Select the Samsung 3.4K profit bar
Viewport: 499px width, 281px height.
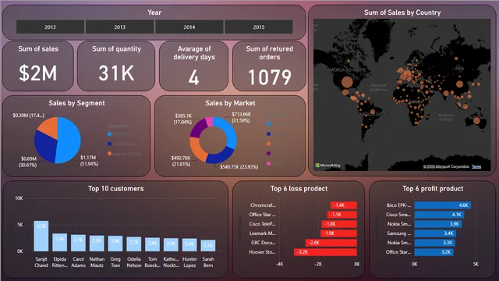coord(435,233)
